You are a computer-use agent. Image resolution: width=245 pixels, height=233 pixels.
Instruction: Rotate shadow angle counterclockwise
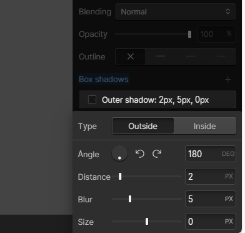point(140,153)
